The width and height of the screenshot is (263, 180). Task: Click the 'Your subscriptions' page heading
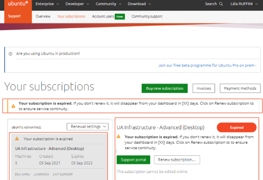click(x=49, y=87)
